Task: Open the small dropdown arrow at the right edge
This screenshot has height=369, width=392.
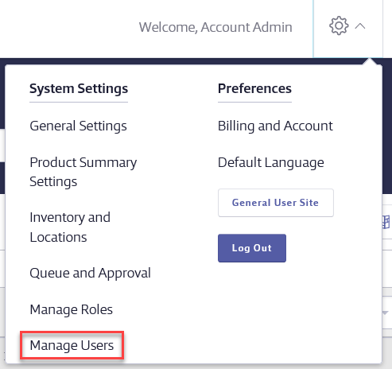Action: 385,313
